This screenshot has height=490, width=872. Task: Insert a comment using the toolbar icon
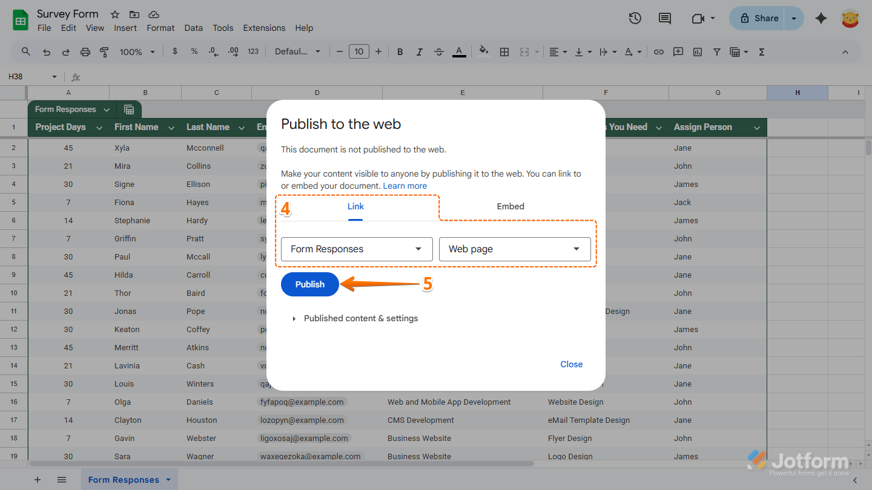(x=678, y=51)
